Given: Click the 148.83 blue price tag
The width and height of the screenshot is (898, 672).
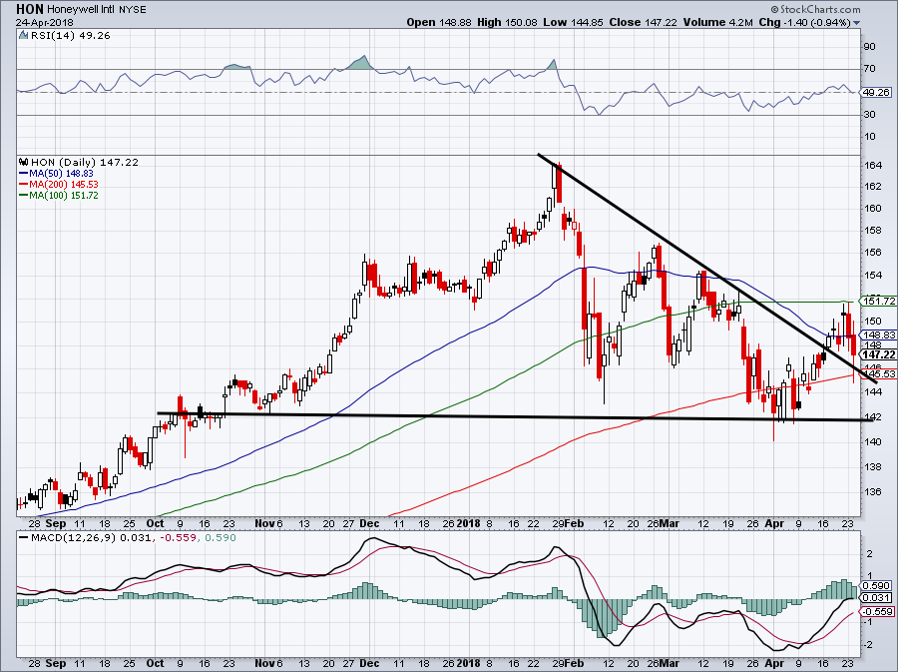Looking at the screenshot, I should point(879,335).
